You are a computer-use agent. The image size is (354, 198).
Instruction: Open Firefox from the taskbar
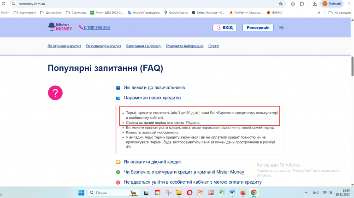pyautogui.click(x=243, y=192)
